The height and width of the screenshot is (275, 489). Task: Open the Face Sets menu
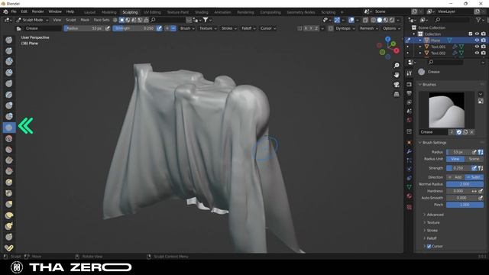point(102,20)
